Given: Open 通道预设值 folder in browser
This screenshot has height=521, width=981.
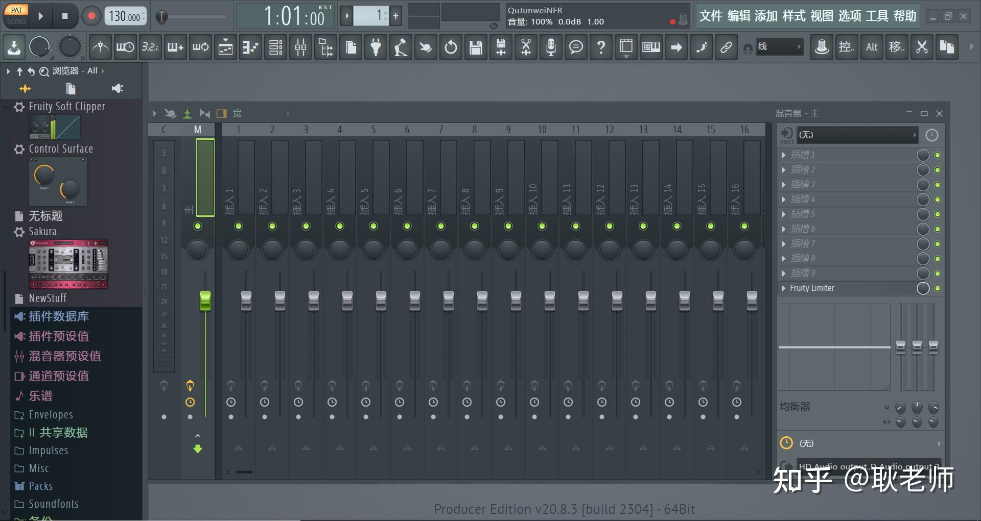Looking at the screenshot, I should 59,376.
